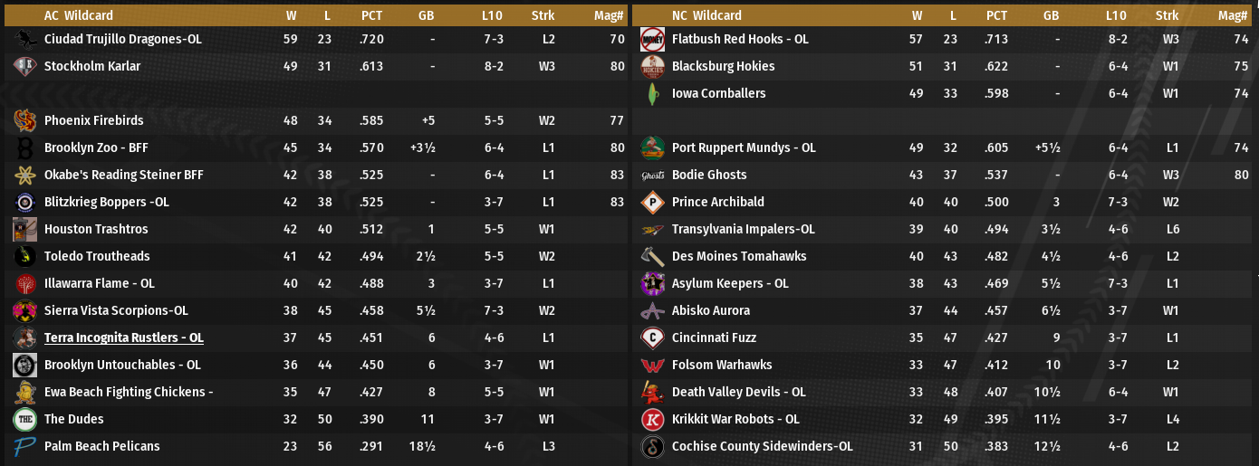
Task: Click the Folsom Warhawks logo icon
Action: pyautogui.click(x=652, y=366)
